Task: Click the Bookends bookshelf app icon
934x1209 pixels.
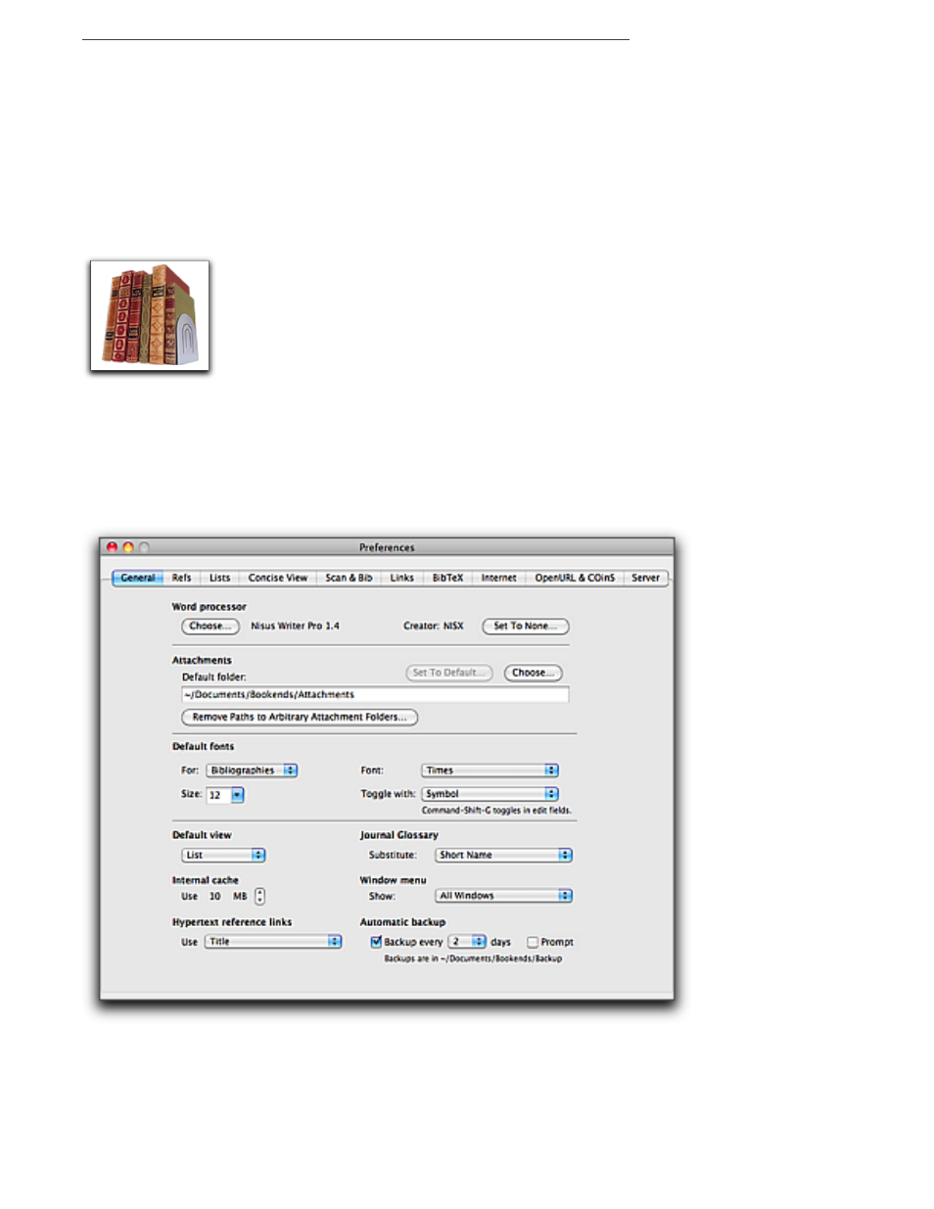Action: [x=150, y=315]
